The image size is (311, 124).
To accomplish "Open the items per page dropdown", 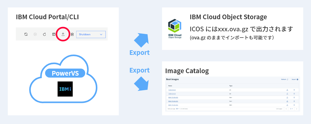I will (x=178, y=109).
